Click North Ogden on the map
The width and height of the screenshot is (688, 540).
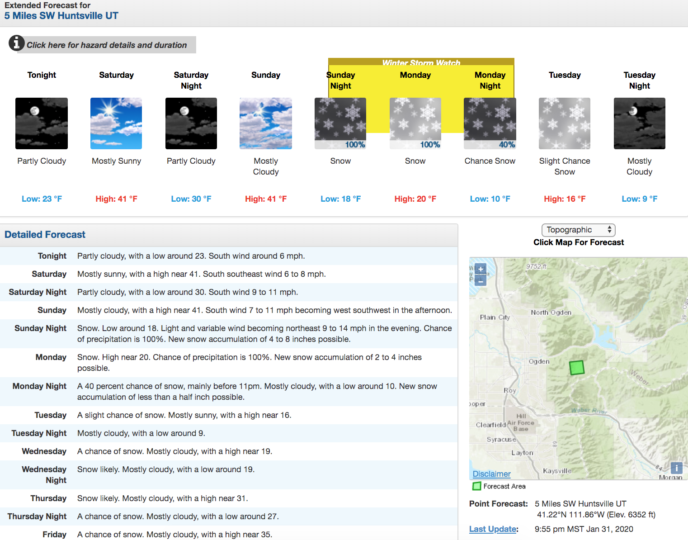click(551, 313)
